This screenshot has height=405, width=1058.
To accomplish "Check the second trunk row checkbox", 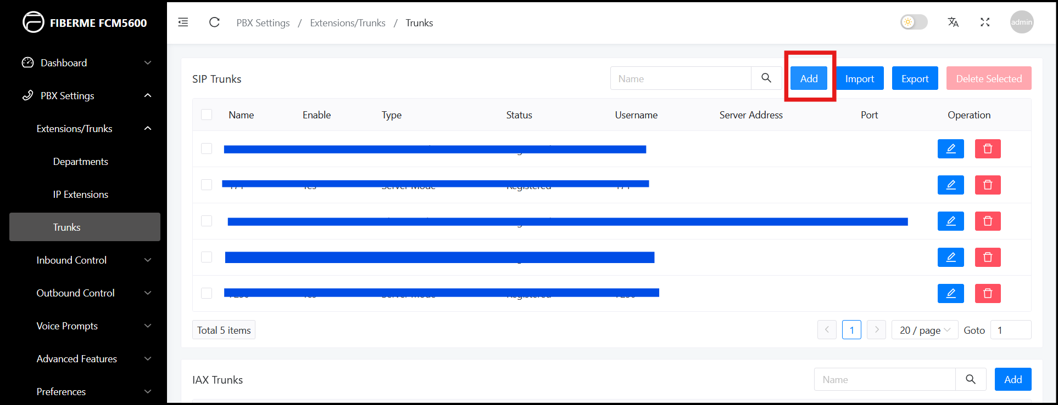I will tap(207, 185).
